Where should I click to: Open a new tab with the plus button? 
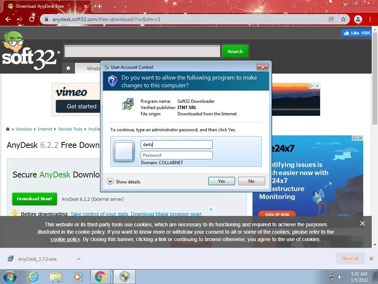pos(100,6)
